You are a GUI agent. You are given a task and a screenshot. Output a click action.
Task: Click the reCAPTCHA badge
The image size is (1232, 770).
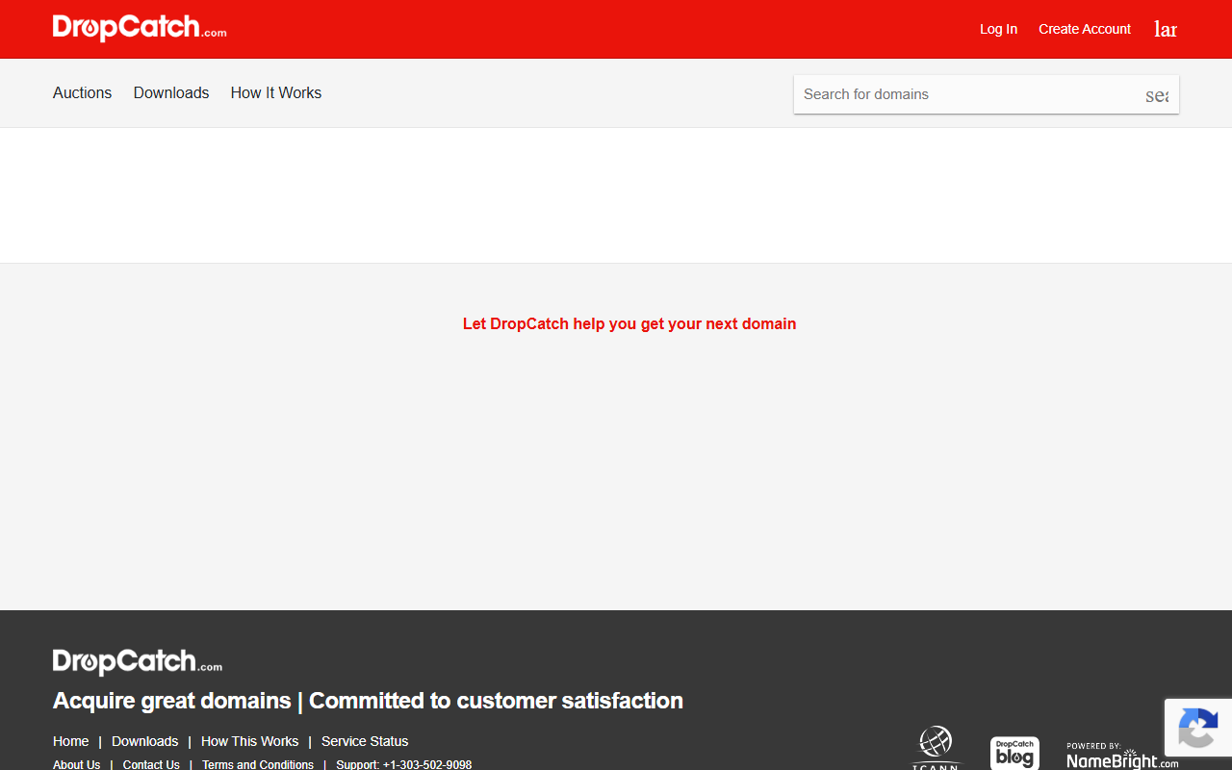coord(1198,727)
